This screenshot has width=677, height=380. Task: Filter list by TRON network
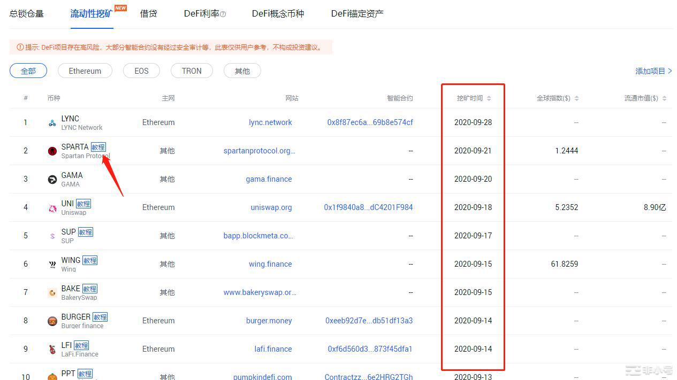click(x=192, y=71)
